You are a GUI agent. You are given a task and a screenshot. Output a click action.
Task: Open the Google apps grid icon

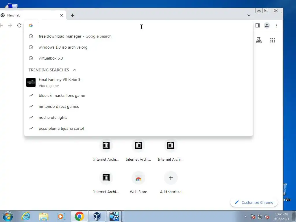pyautogui.click(x=272, y=40)
